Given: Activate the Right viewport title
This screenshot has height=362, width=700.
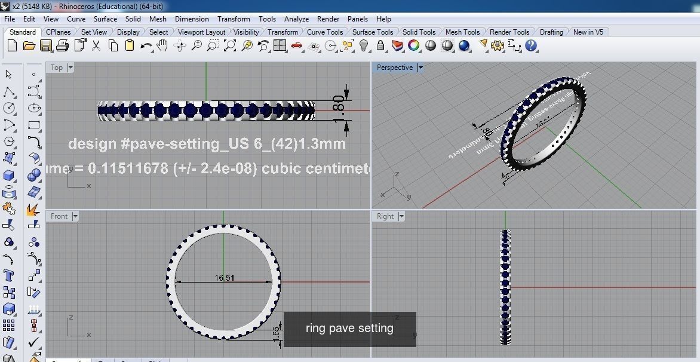Looking at the screenshot, I should click(x=385, y=216).
